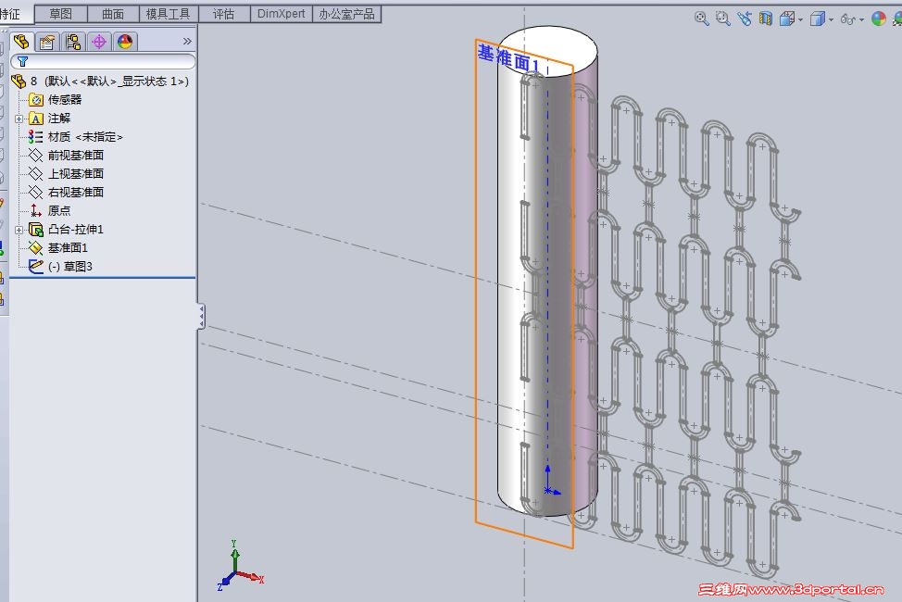Open the PropertyManager tab

pos(47,42)
